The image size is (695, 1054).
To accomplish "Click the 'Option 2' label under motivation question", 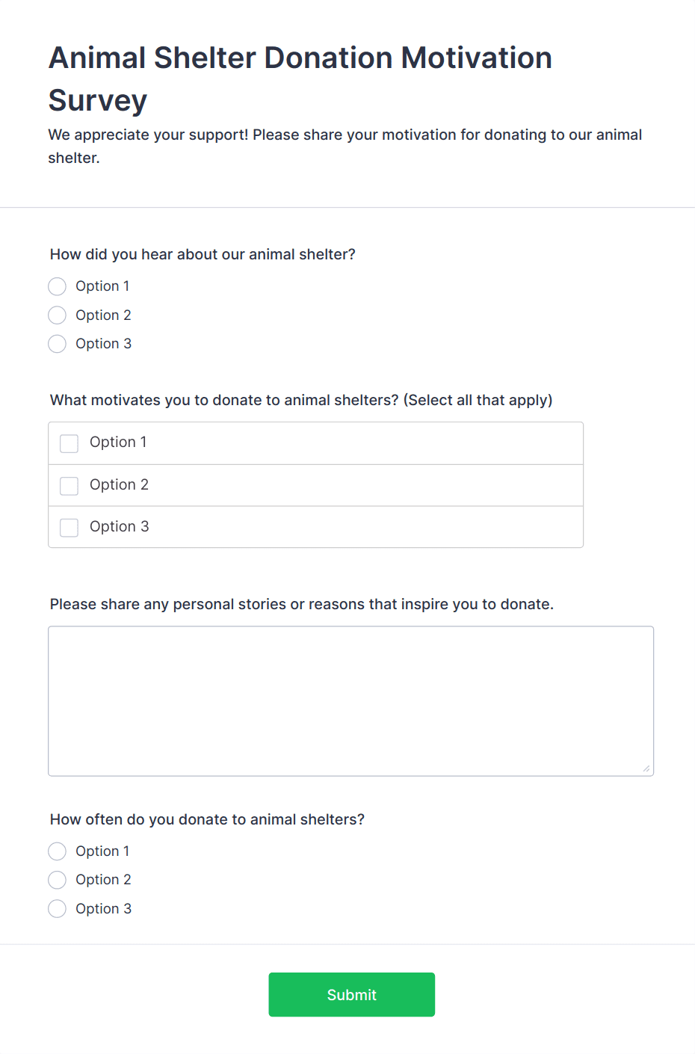I will point(119,485).
